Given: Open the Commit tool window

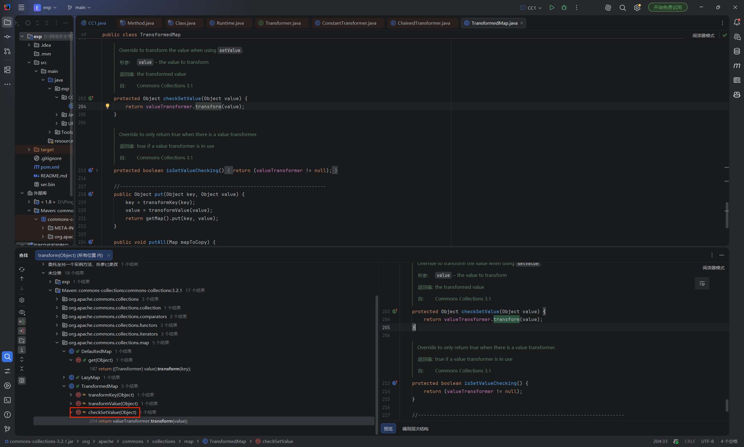Looking at the screenshot, I should 7,37.
